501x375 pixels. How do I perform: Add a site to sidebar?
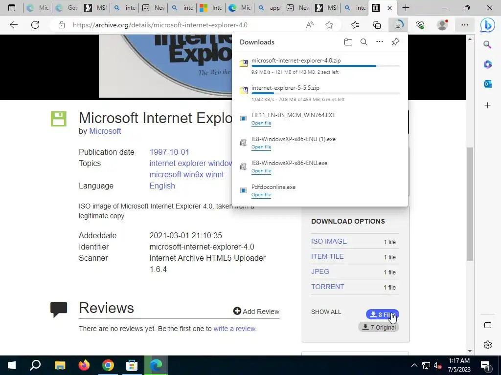487,105
